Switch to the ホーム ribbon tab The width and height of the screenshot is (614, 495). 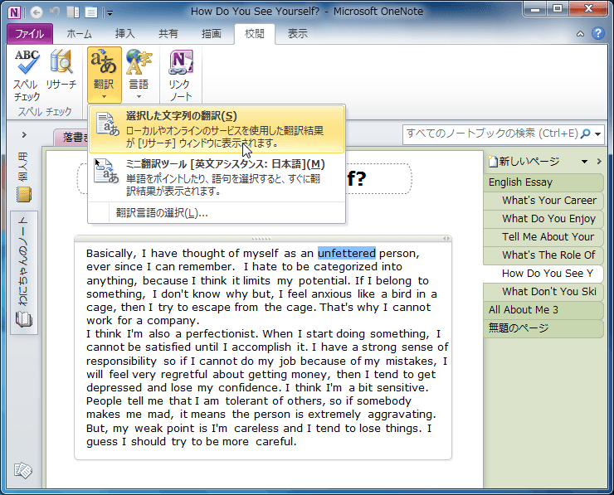point(79,34)
